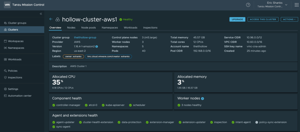The image size is (300, 132).
Task: Expand the Actions dropdown
Action: coord(289,19)
